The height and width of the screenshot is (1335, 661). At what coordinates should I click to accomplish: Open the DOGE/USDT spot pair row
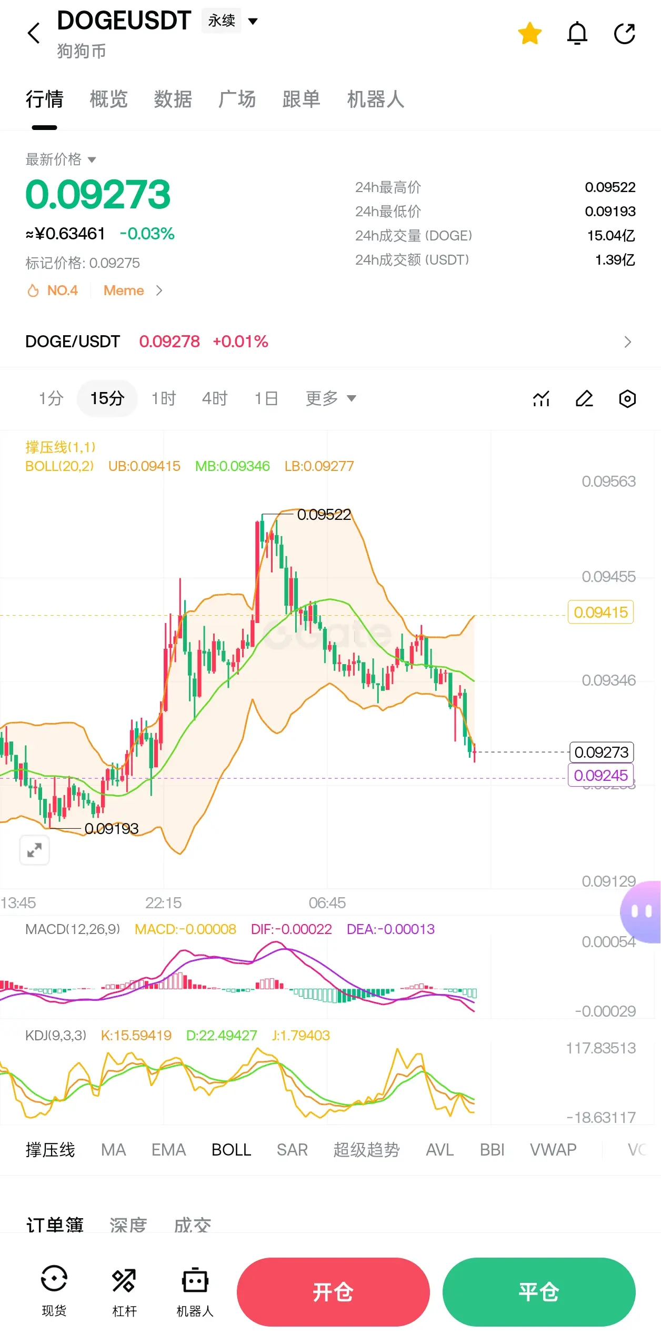pos(330,342)
